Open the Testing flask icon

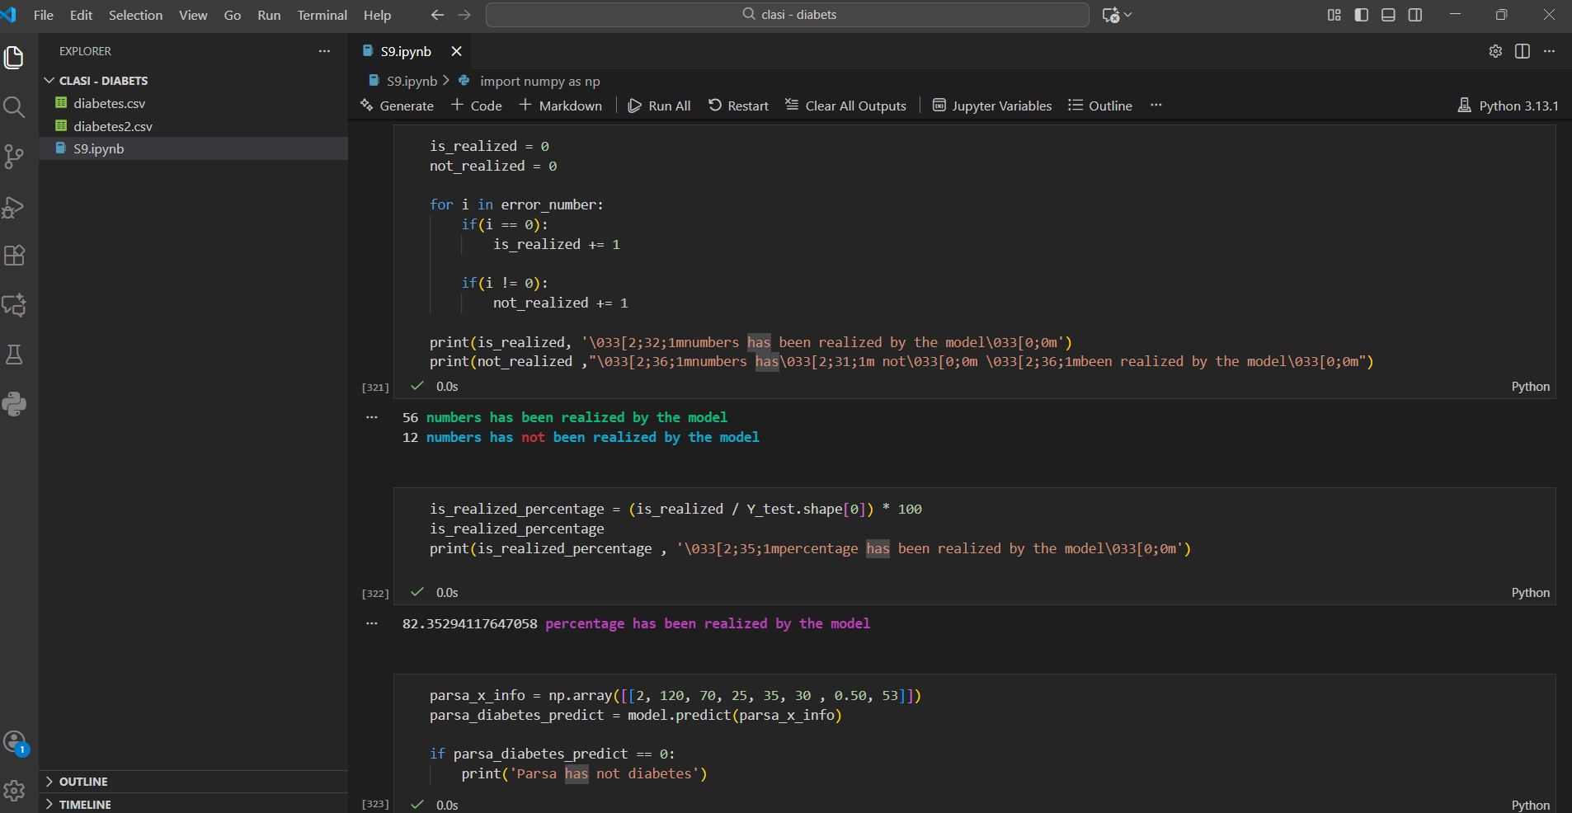coord(14,355)
